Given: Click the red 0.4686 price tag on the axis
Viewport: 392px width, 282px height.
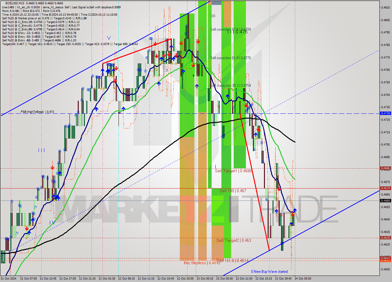Looking at the screenshot, I should click(385, 168).
